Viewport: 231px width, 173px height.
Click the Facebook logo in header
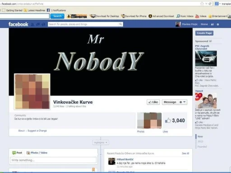coord(18,24)
